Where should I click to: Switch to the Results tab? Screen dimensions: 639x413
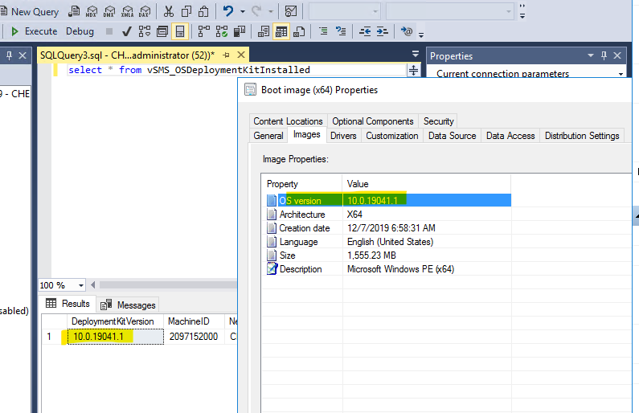click(x=68, y=304)
